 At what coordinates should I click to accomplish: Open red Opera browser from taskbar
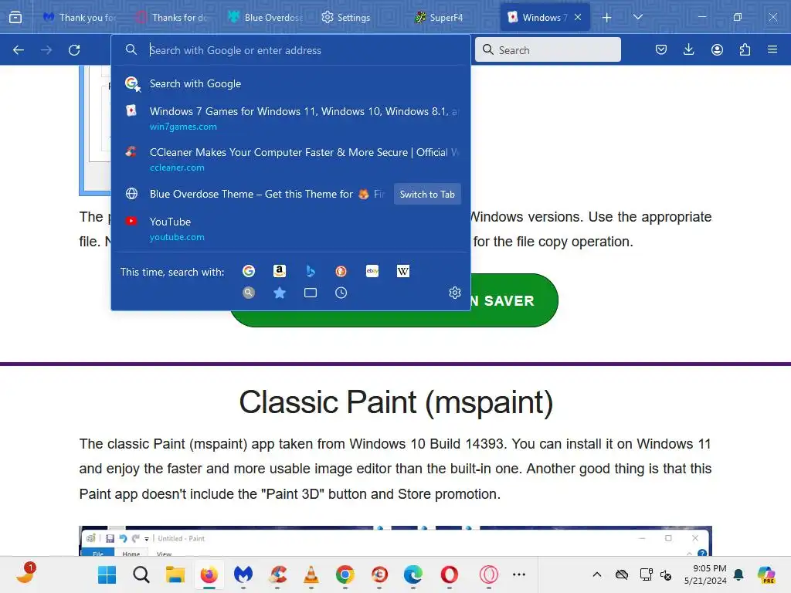[449, 574]
